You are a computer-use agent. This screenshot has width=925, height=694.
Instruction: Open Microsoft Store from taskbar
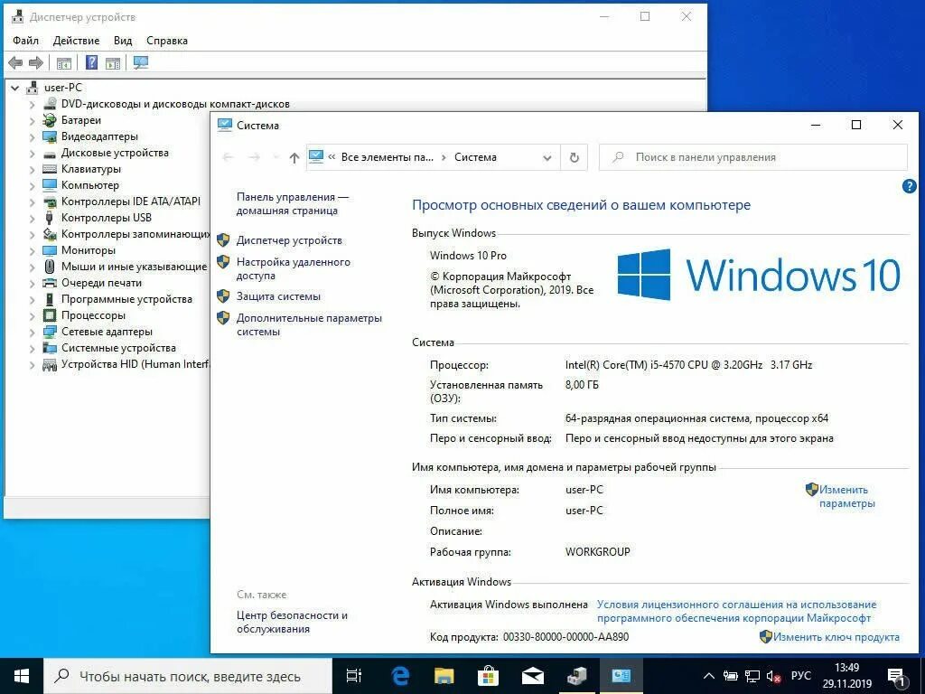click(488, 676)
